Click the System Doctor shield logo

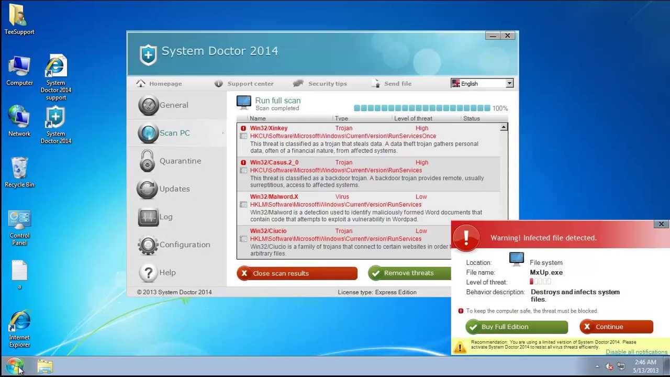[148, 54]
